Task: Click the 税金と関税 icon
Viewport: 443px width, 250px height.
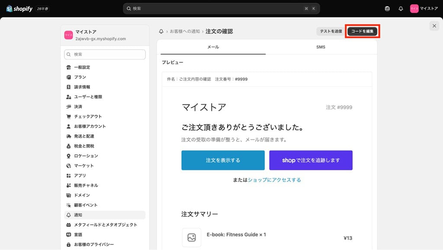Action: [x=68, y=146]
